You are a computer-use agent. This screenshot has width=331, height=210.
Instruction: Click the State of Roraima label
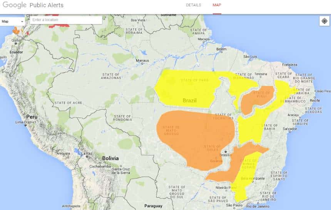click(134, 31)
